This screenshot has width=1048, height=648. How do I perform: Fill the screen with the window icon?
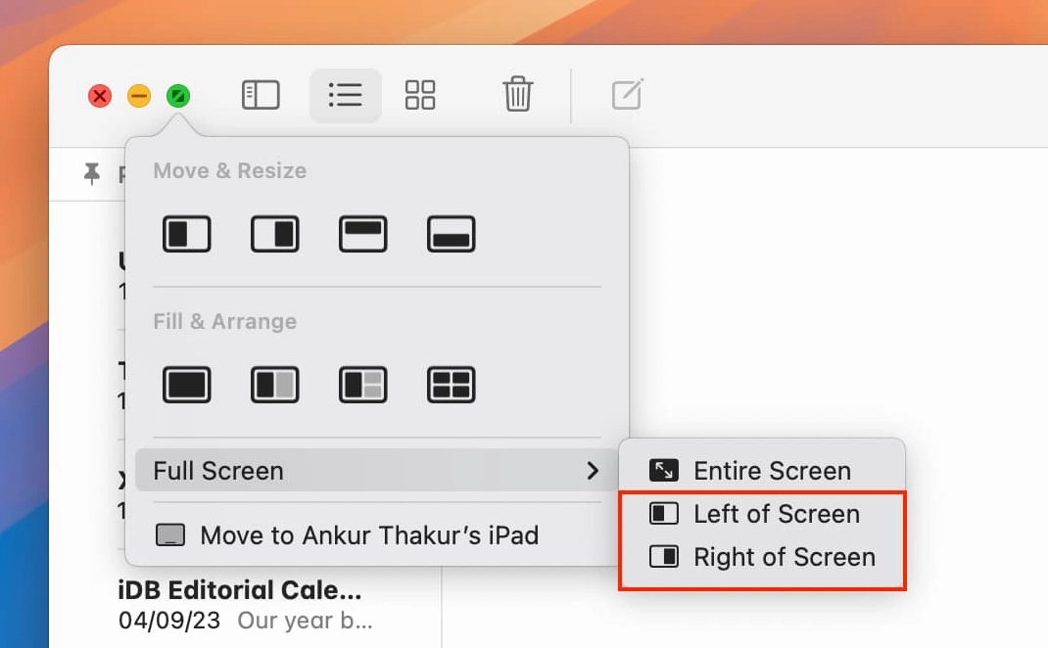pos(186,385)
